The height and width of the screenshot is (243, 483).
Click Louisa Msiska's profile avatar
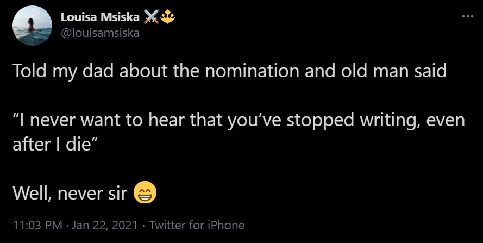(32, 26)
